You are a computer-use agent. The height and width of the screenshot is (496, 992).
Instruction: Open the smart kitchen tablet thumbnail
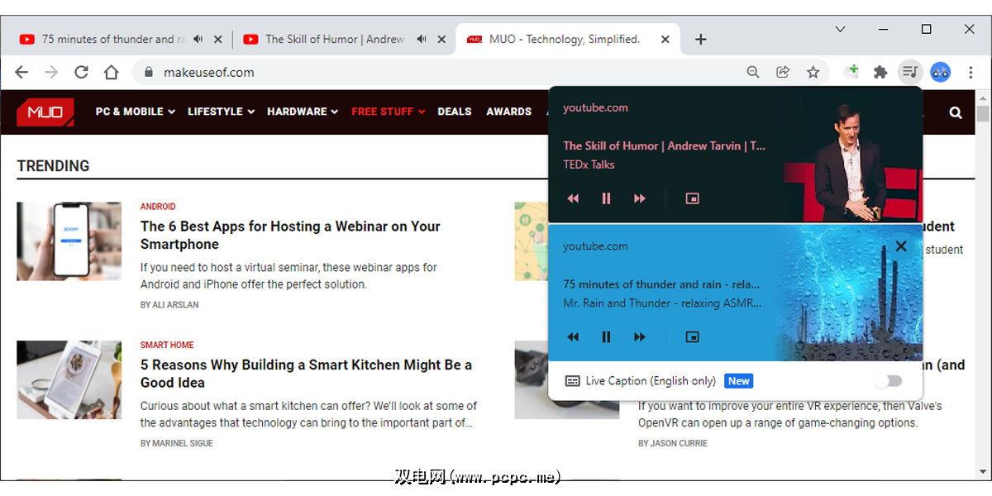69,380
